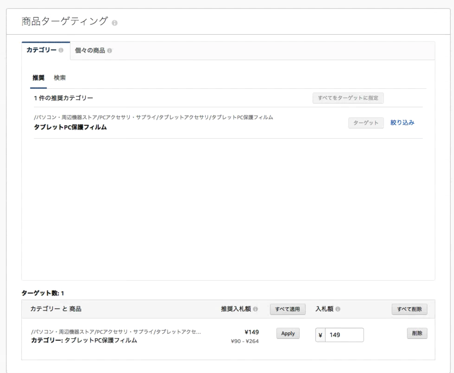Switch to the 検索 sub-tab

60,78
